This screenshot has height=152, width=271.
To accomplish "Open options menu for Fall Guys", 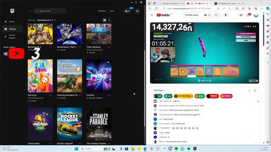I will point(50,95).
